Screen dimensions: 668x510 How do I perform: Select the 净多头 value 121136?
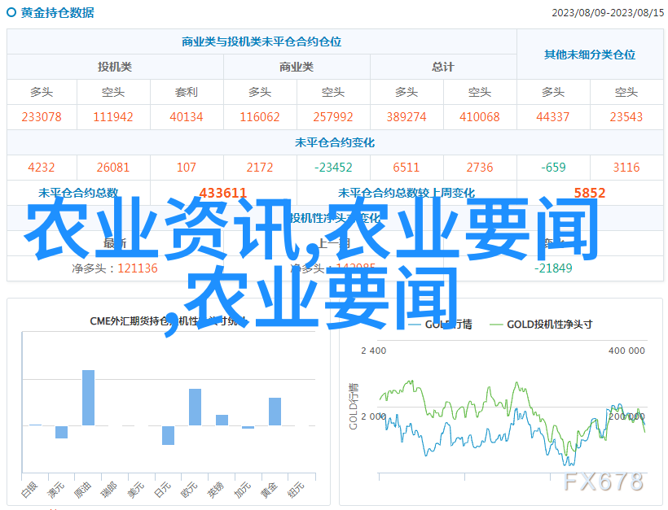click(x=138, y=268)
